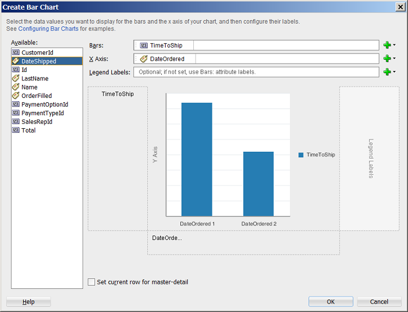Click the blue TimeToShip legend swatch
The height and width of the screenshot is (312, 408).
tap(301, 155)
